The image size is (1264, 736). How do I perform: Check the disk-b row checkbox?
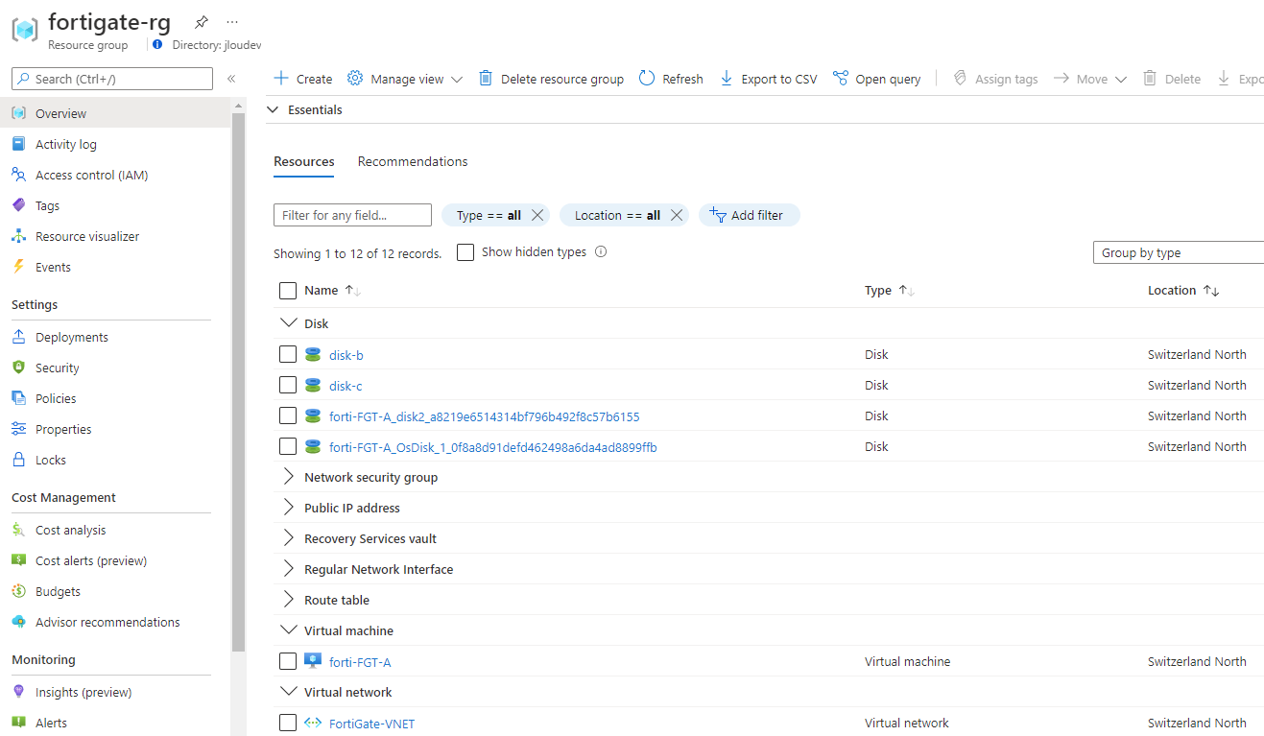[288, 355]
